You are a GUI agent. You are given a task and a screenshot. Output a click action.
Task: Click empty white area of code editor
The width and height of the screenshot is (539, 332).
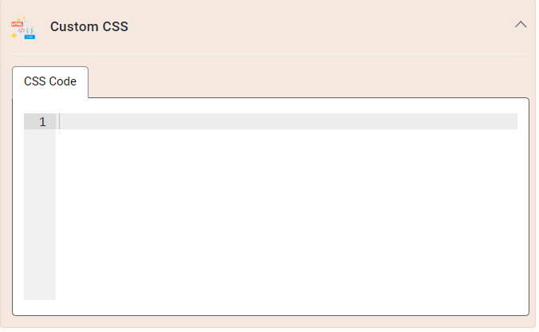click(x=286, y=215)
